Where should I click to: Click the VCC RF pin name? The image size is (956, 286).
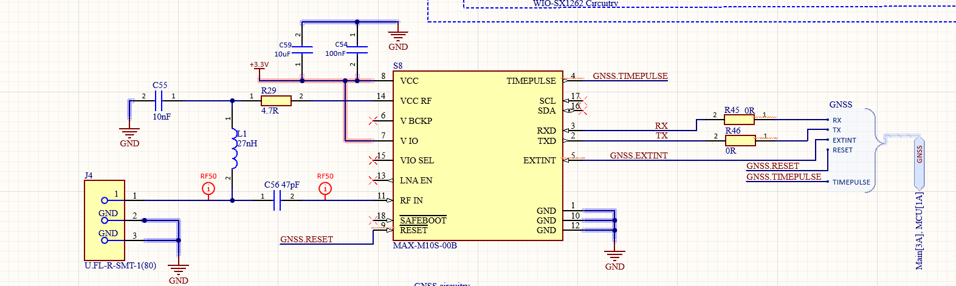pyautogui.click(x=416, y=101)
